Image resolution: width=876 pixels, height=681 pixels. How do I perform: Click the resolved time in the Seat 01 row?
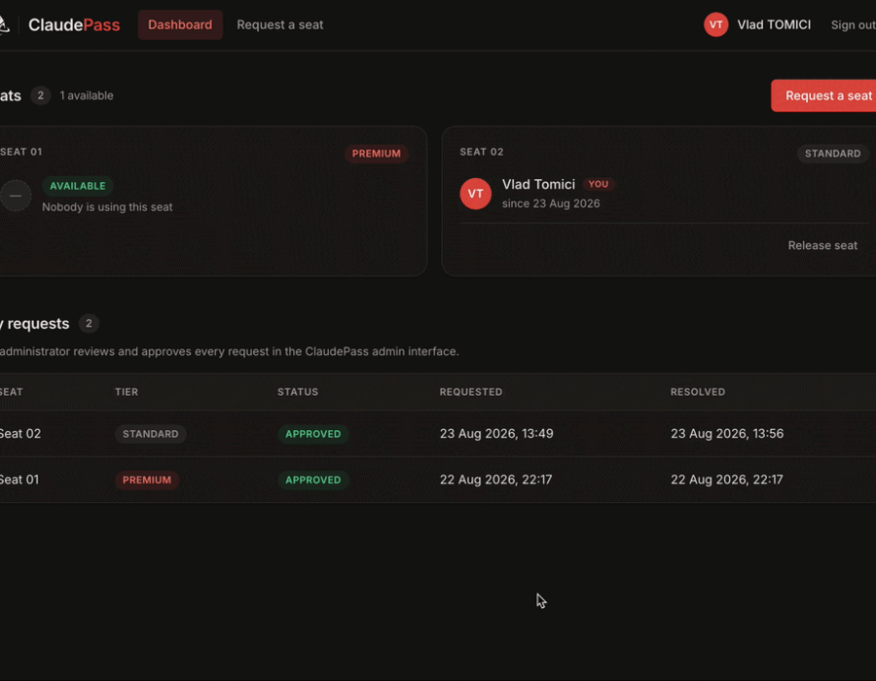[726, 480]
